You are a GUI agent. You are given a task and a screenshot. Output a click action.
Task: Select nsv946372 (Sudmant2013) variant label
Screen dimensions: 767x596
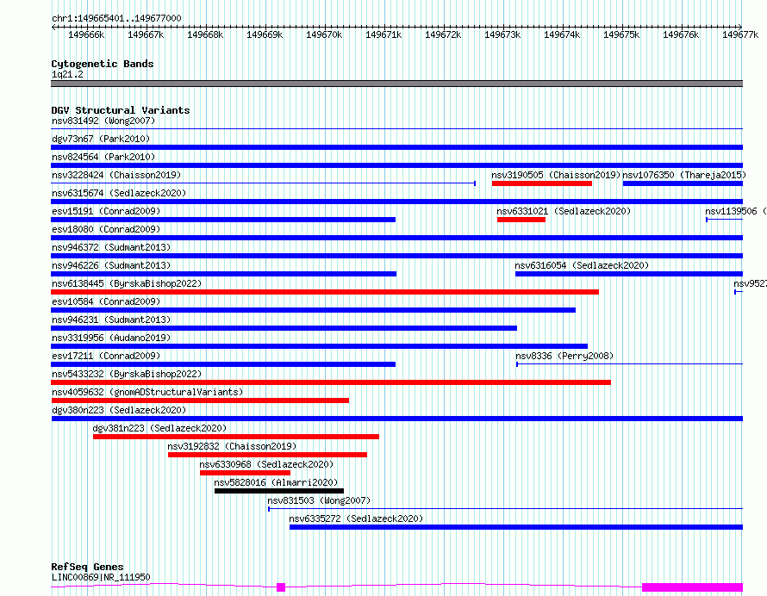point(111,247)
